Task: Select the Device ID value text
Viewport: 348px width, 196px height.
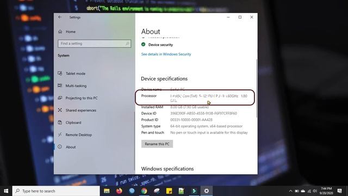Action: pyautogui.click(x=203, y=113)
